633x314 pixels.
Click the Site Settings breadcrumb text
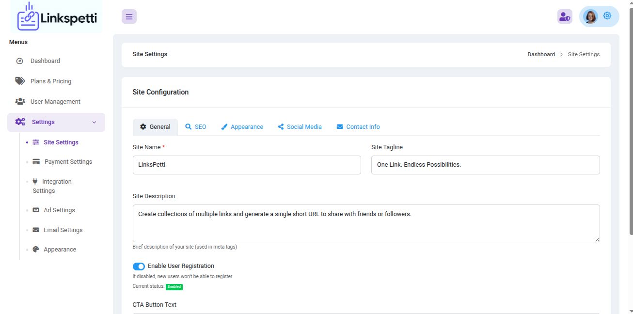(x=584, y=54)
